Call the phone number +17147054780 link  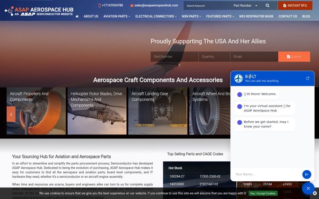(112, 5)
